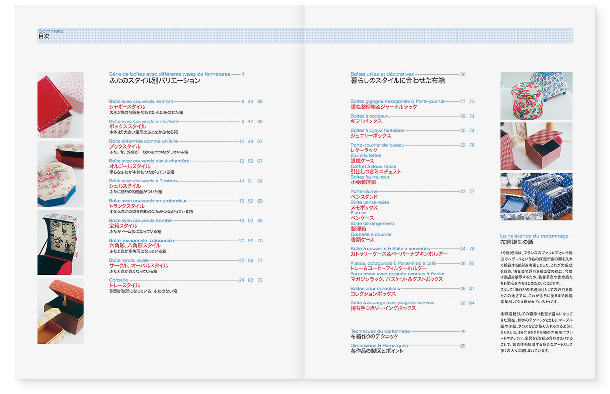Open the round floral boxes photo
Screen dimensions: 610x394
click(536, 96)
